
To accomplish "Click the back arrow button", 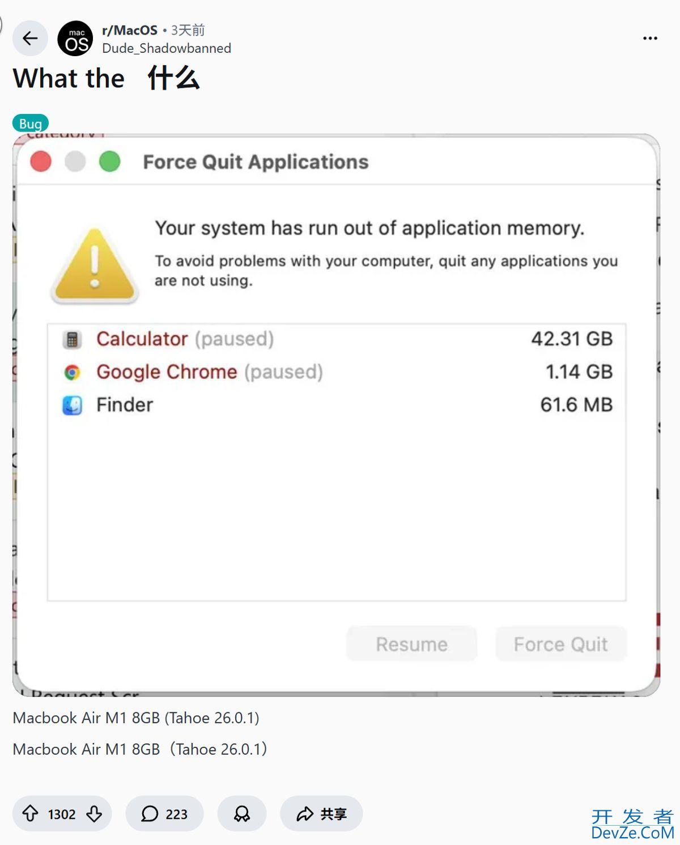I will tap(30, 39).
